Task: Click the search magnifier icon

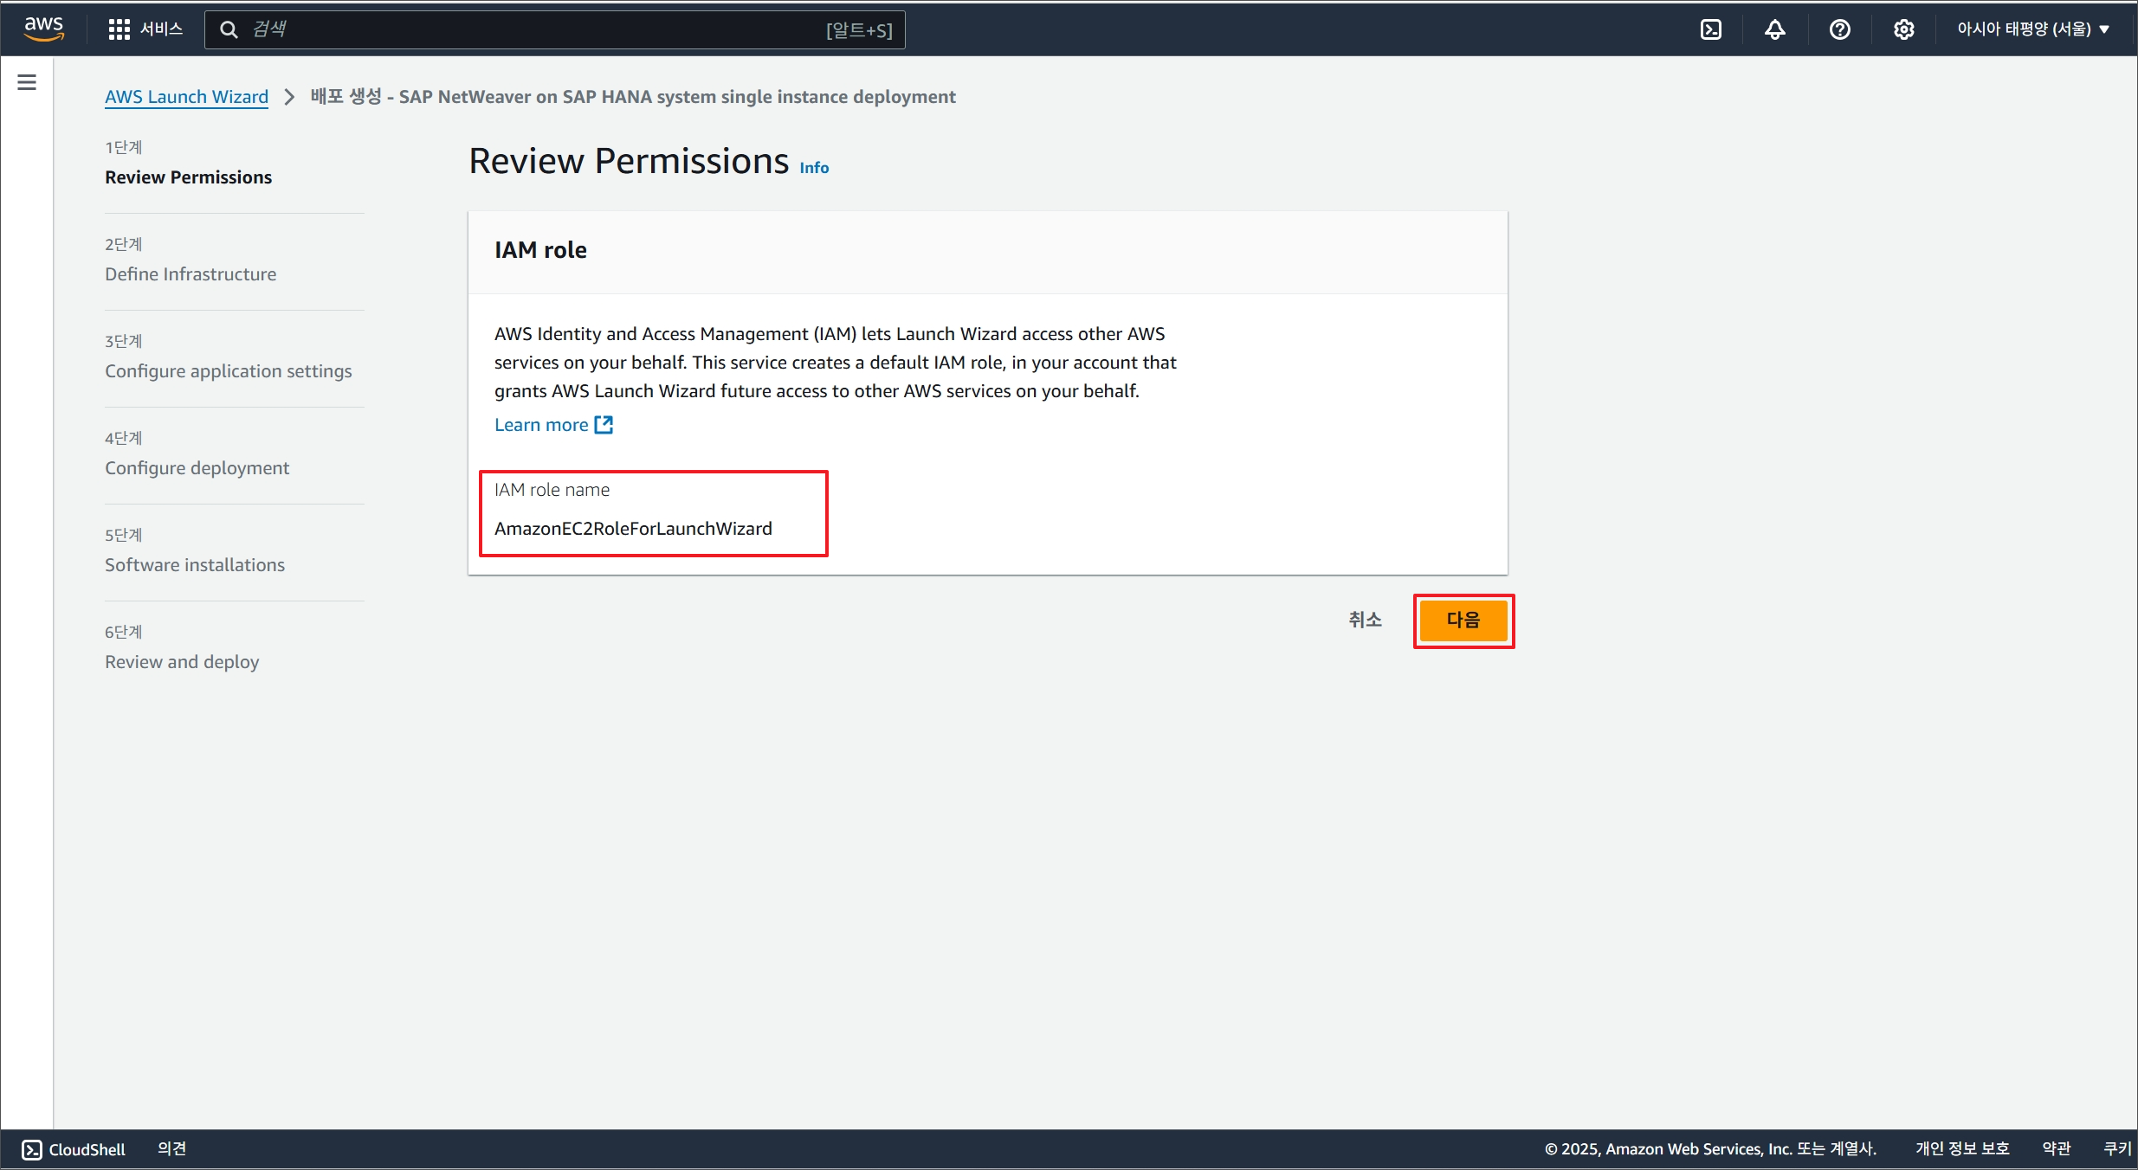Action: click(229, 29)
